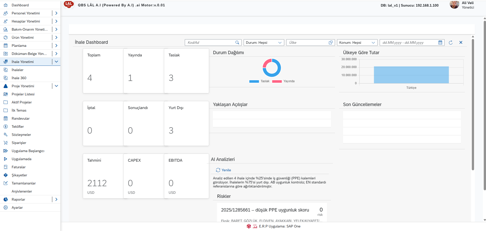This screenshot has width=486, height=231.
Task: Click the Dashboard home icon
Action: 6,5
